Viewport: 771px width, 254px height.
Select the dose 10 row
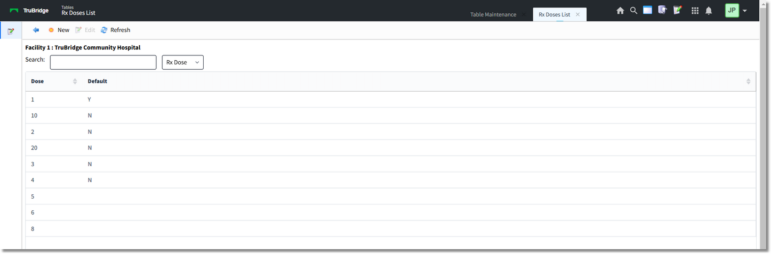(x=390, y=116)
